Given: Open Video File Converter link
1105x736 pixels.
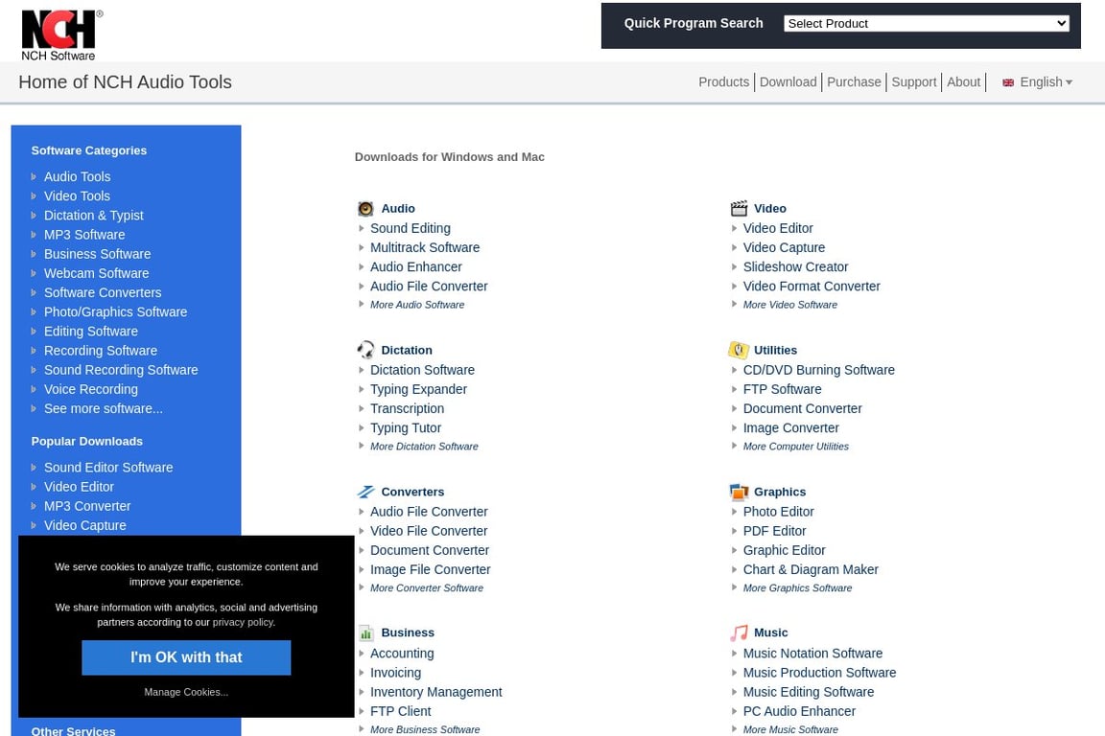Looking at the screenshot, I should point(429,531).
